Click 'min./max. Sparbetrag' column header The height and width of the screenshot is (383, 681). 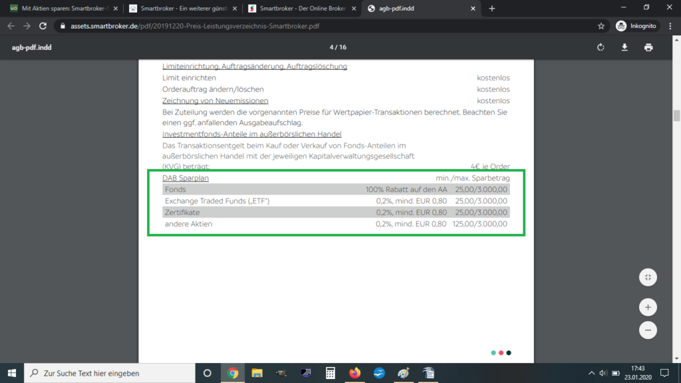click(x=473, y=178)
